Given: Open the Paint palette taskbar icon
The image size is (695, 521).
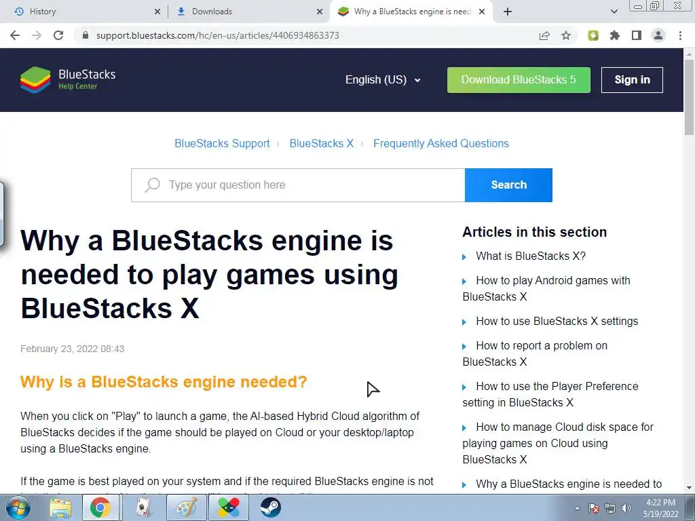Looking at the screenshot, I should [186, 507].
